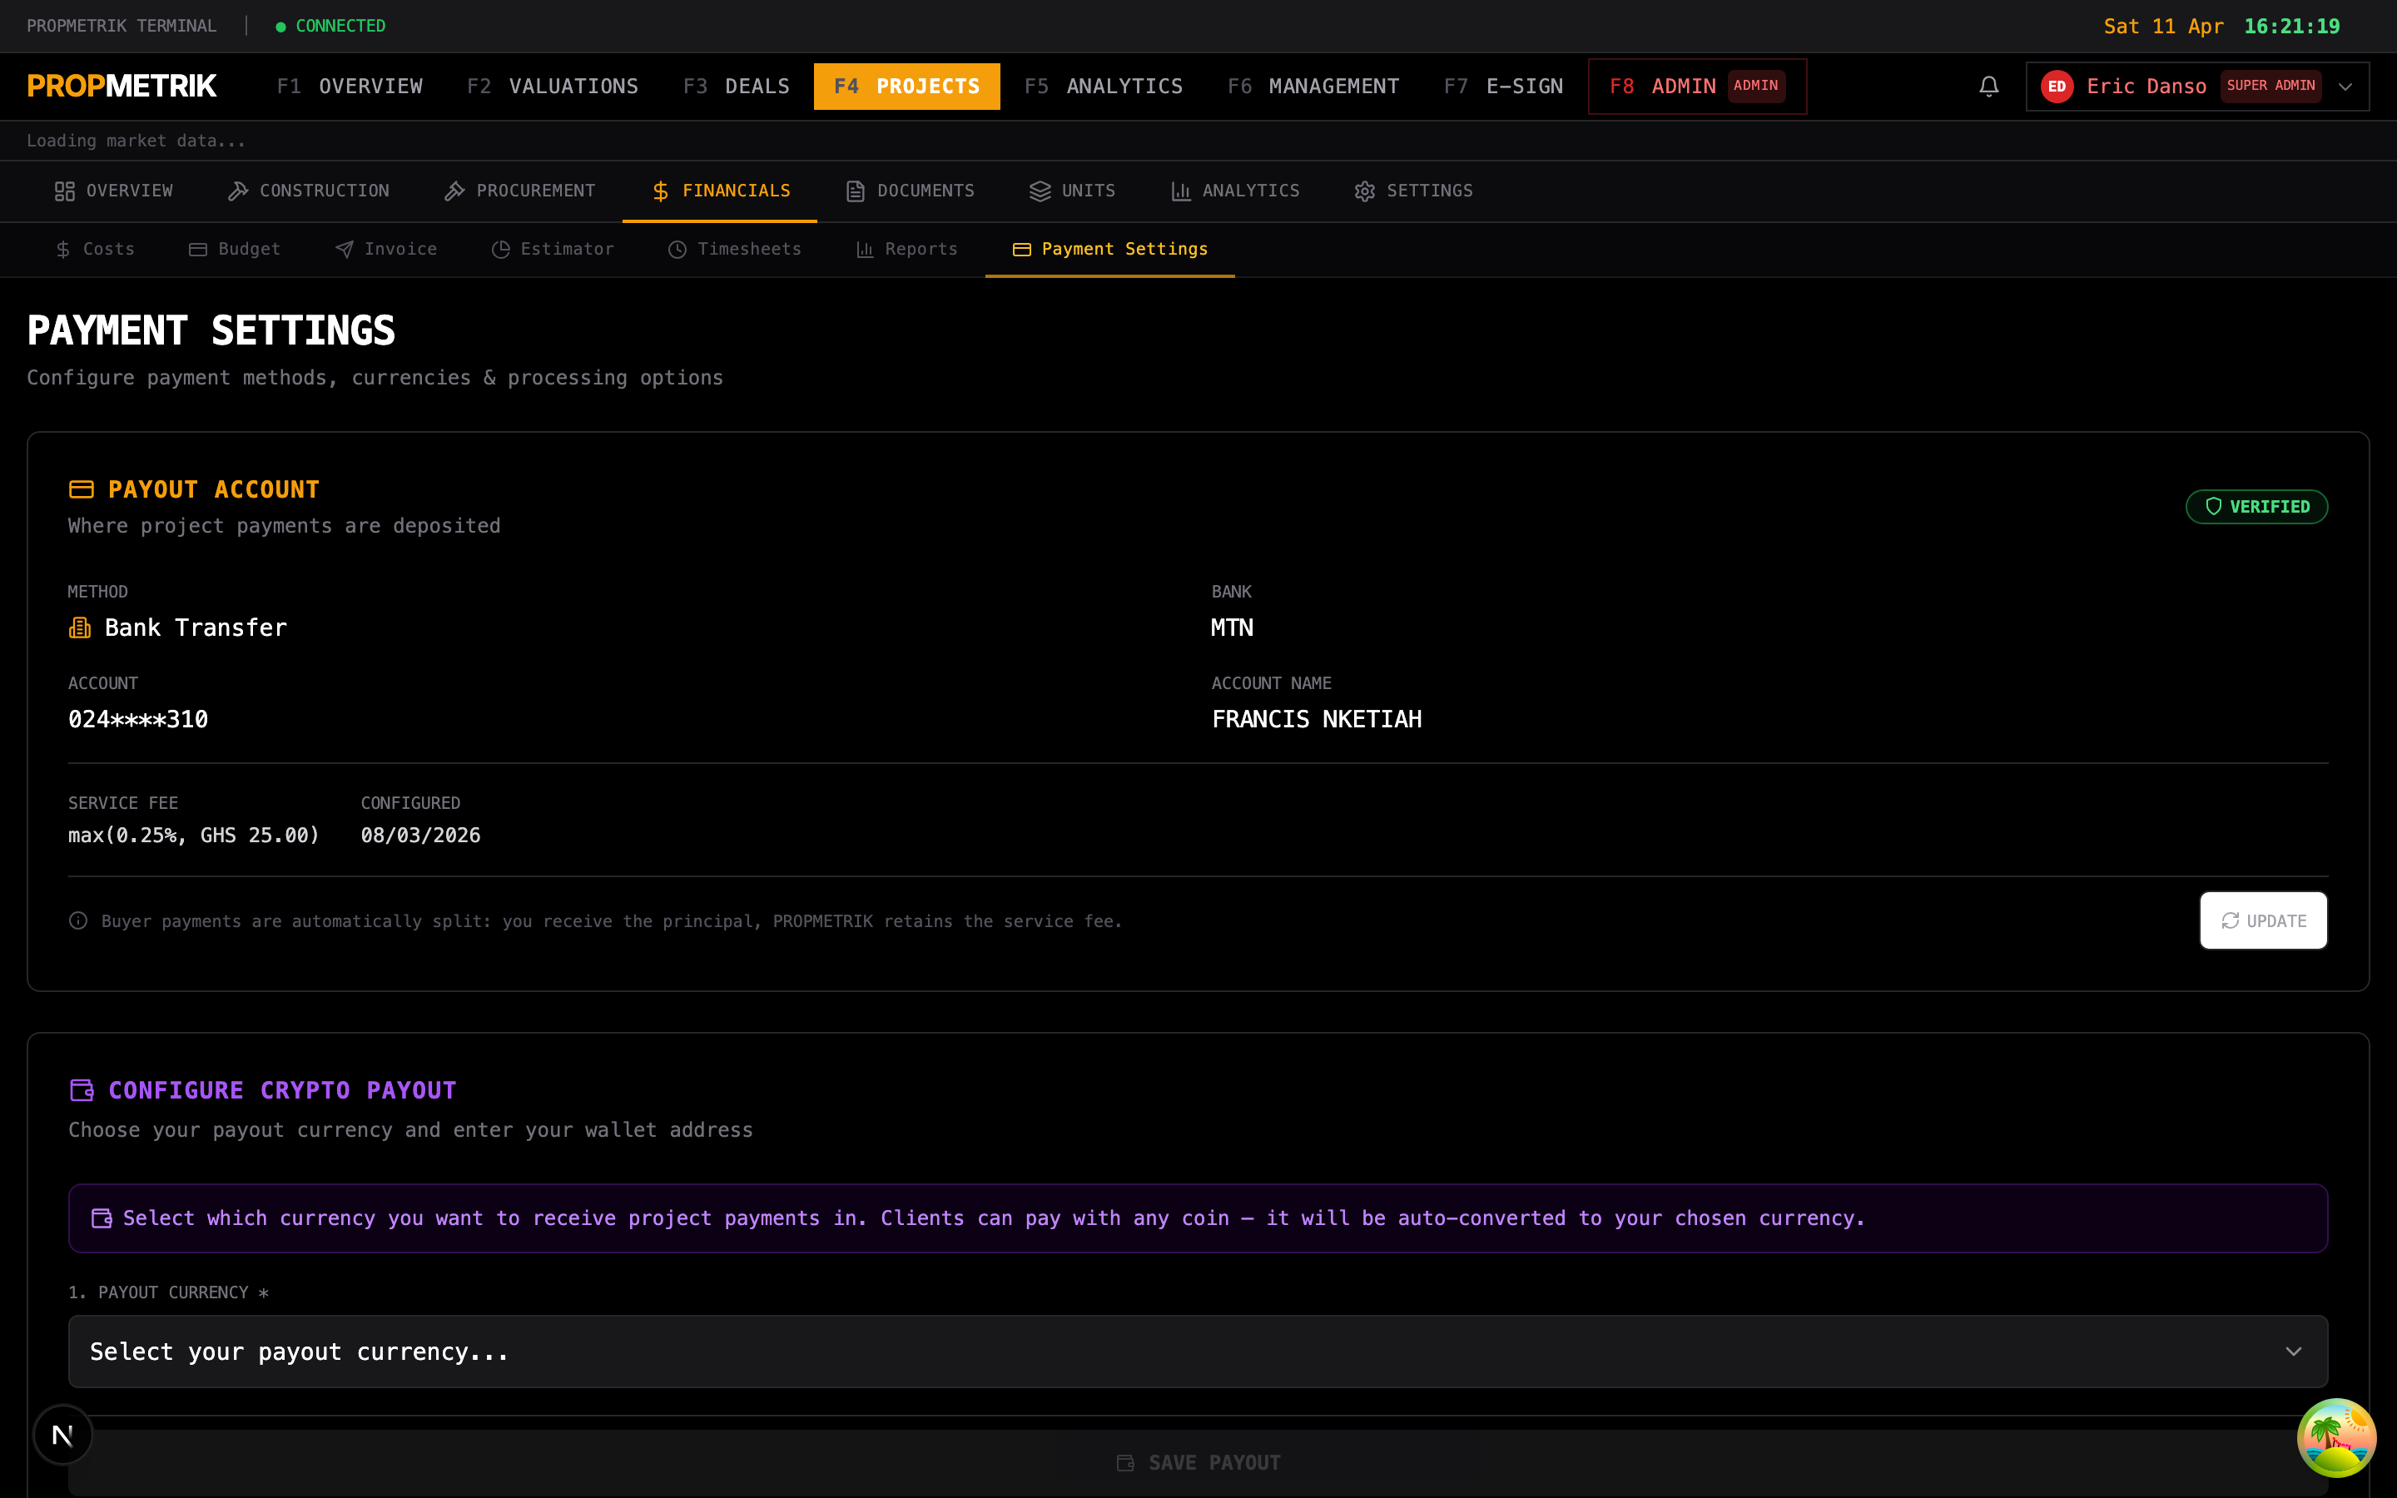
Task: Open the project Overview tab
Action: click(113, 191)
